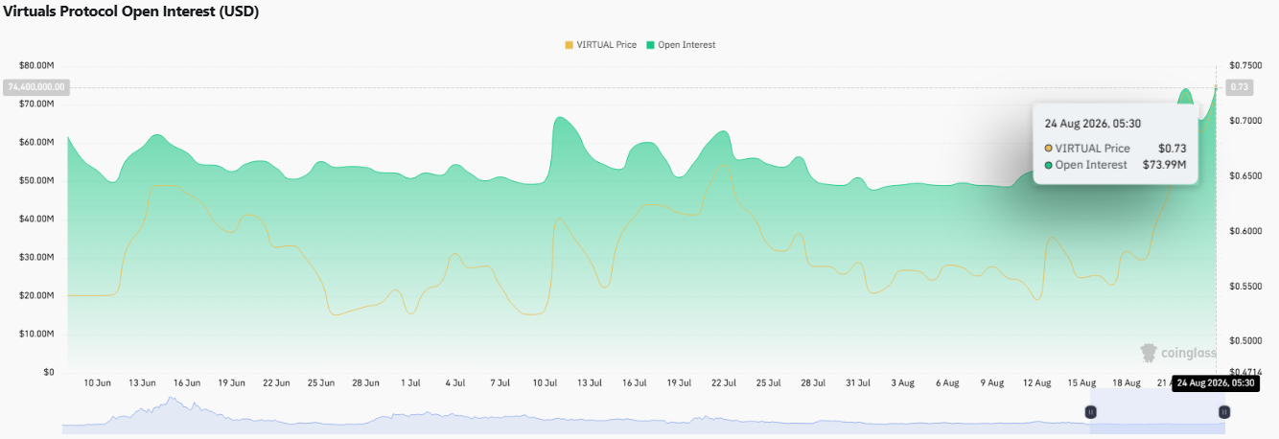Click the mini overview chart near its peak

(174, 401)
